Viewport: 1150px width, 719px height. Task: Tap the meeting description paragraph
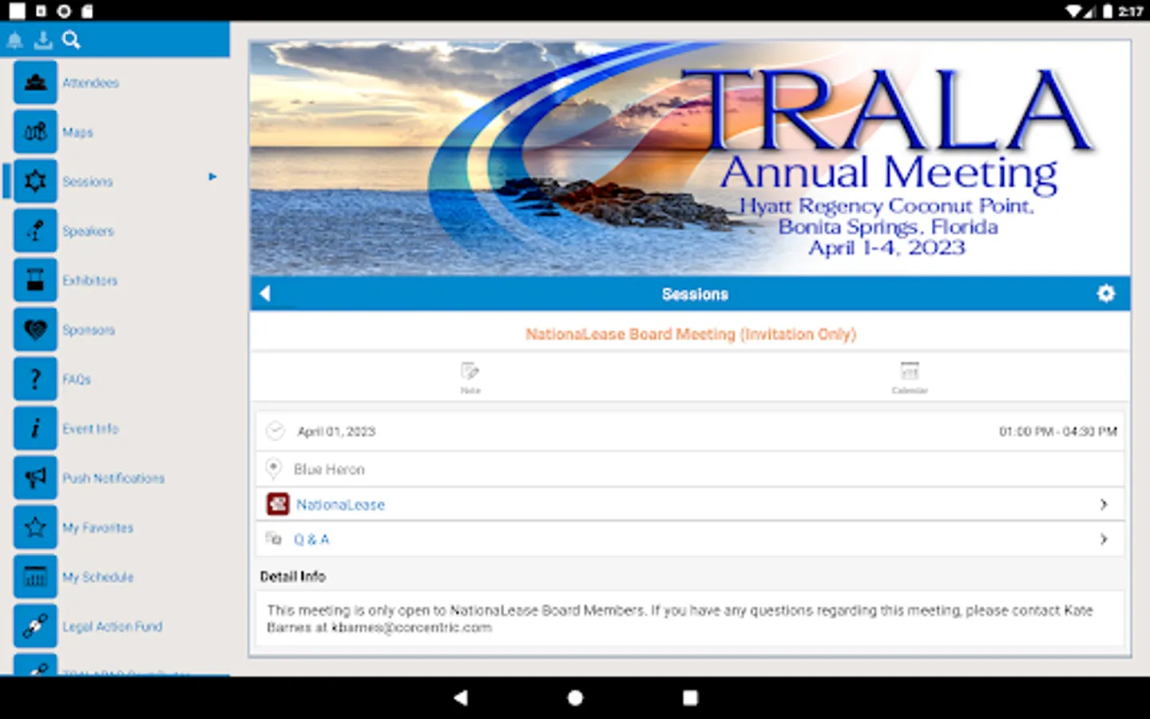point(680,618)
